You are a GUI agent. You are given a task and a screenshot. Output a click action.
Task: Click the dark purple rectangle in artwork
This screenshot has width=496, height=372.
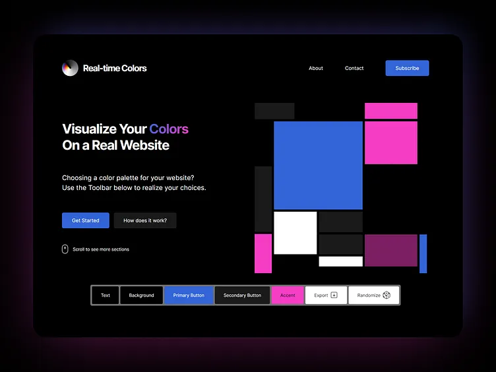(391, 250)
